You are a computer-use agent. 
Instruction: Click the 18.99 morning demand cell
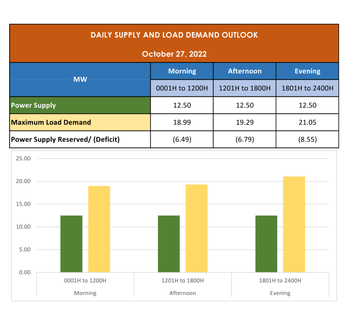tap(182, 122)
